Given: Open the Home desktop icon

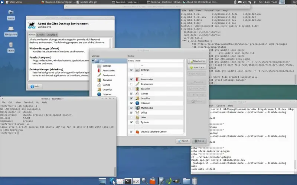Looking at the screenshot, I should pos(11,15).
